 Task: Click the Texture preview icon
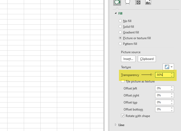(x=167, y=67)
